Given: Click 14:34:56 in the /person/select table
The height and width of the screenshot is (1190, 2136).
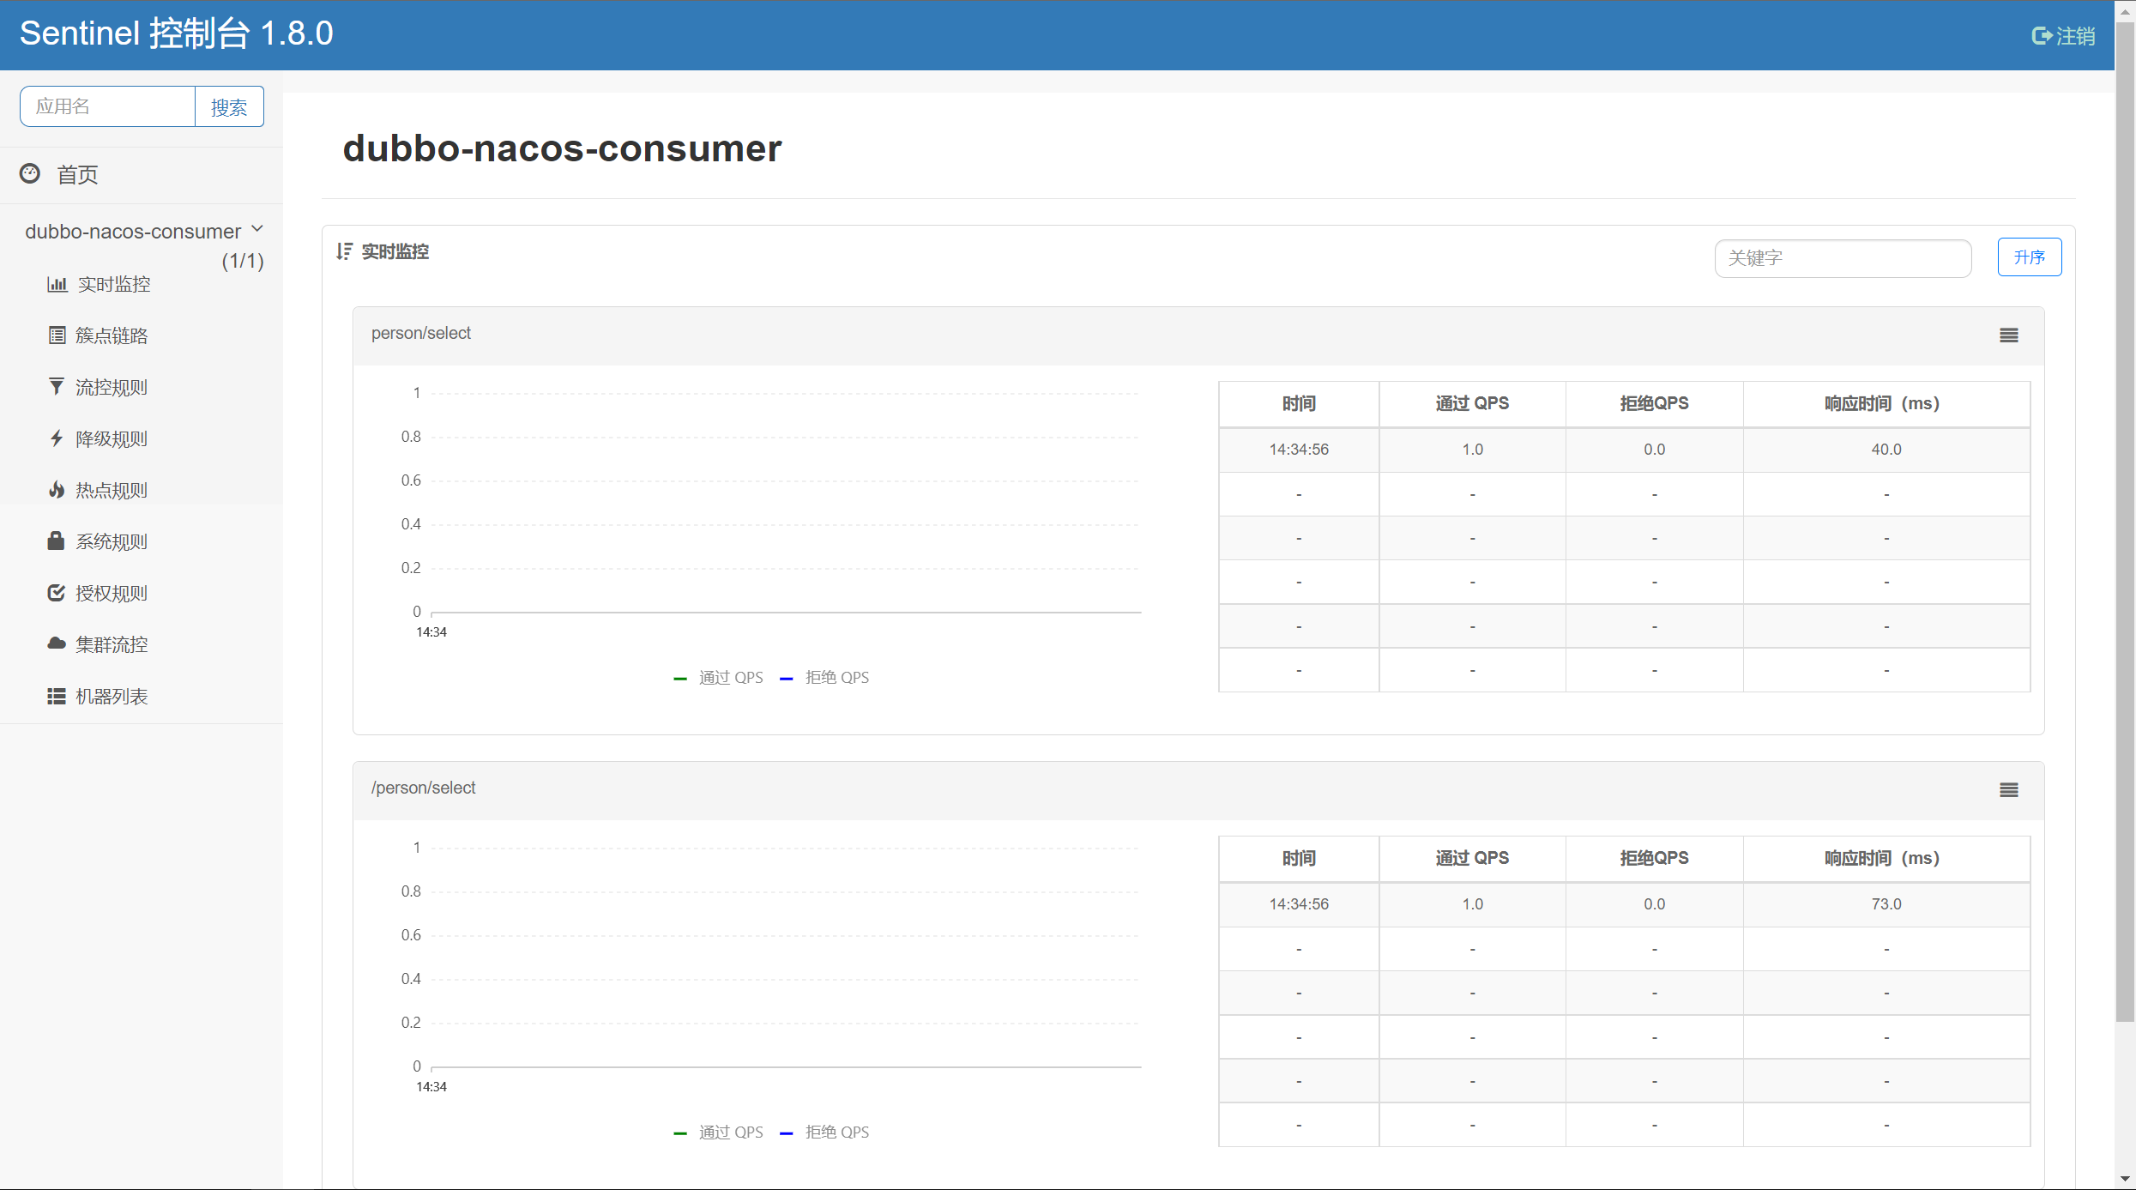Looking at the screenshot, I should pyautogui.click(x=1299, y=904).
